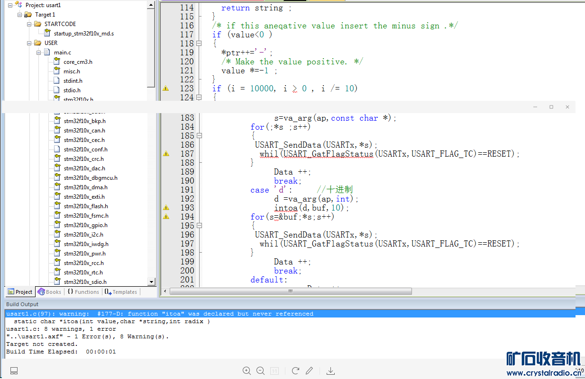The height and width of the screenshot is (379, 585).
Task: Collapse the main.c file node
Action: pos(39,53)
